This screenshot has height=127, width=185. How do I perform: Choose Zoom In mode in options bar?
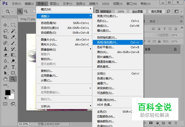[x=20, y=11]
